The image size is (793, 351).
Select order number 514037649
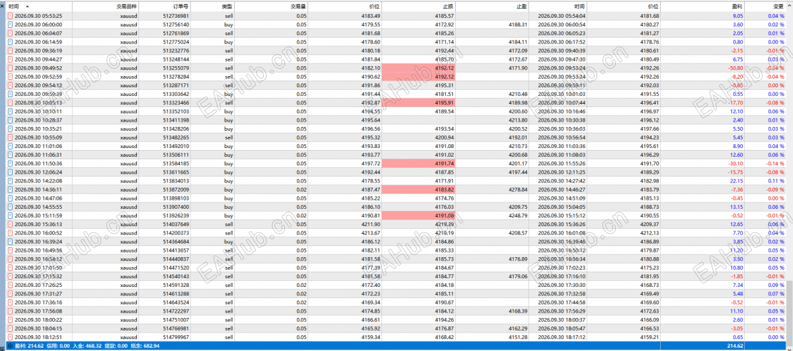176,224
